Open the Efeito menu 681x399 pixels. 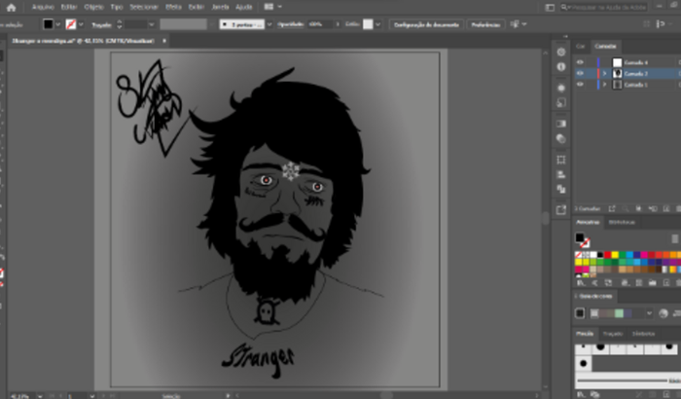point(173,7)
